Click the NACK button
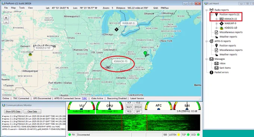 click(129, 107)
